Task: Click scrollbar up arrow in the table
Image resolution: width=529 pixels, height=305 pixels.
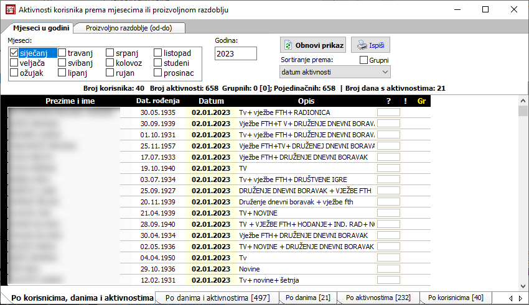Action: pyautogui.click(x=523, y=111)
